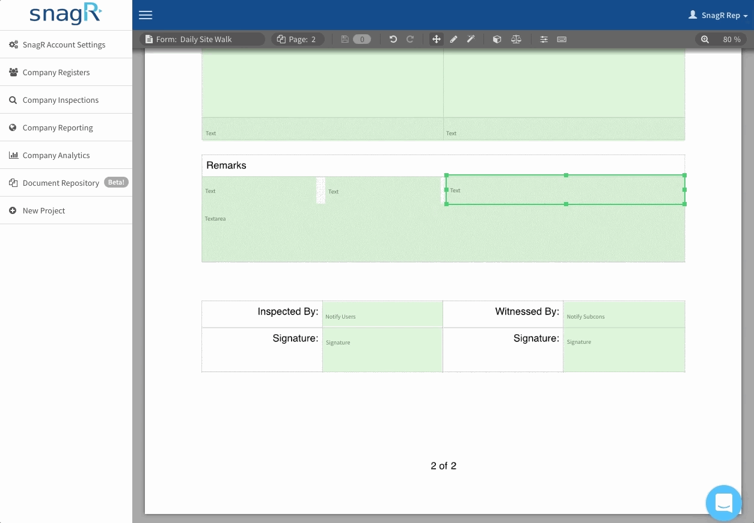Open Document Repository
Viewport: 754px width, 523px height.
[x=66, y=183]
